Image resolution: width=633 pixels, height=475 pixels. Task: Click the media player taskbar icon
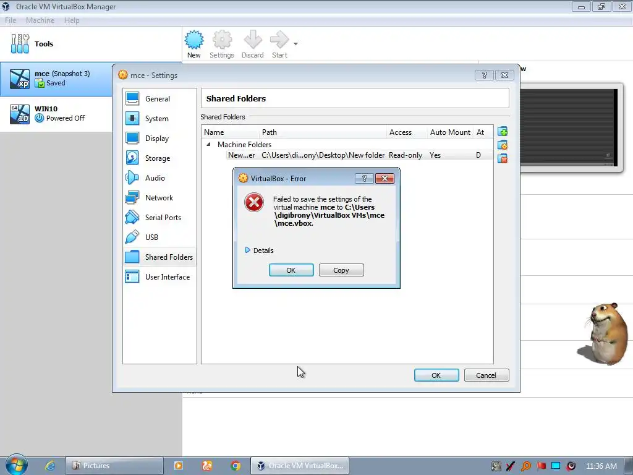179,466
